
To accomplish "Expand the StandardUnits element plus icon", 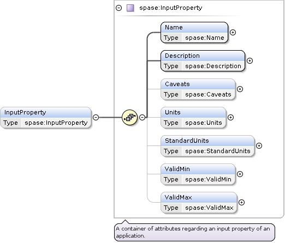I will pos(259,145).
